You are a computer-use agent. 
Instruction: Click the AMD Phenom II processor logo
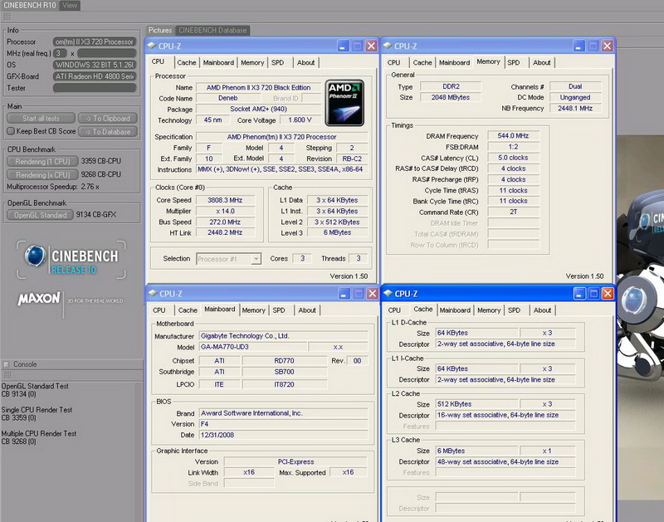coord(344,102)
